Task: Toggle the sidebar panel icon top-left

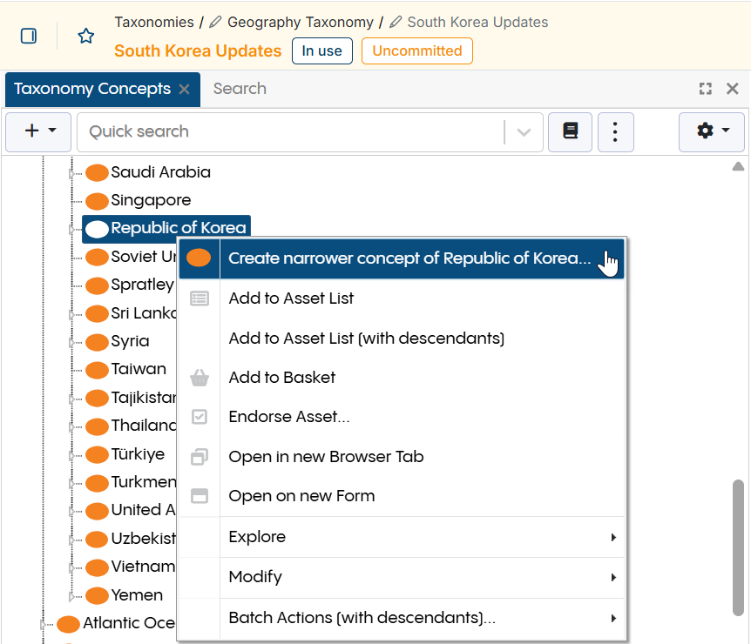Action: click(x=28, y=35)
